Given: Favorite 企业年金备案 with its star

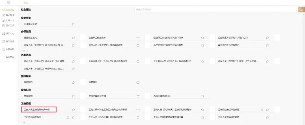Looking at the screenshot, I should [x=73, y=24].
